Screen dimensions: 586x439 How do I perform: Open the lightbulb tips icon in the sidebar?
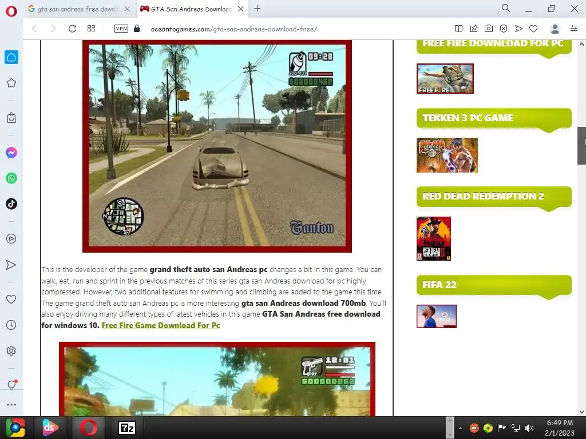pos(11,385)
